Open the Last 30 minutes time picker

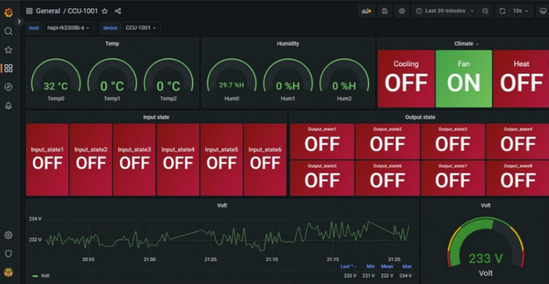pyautogui.click(x=445, y=12)
